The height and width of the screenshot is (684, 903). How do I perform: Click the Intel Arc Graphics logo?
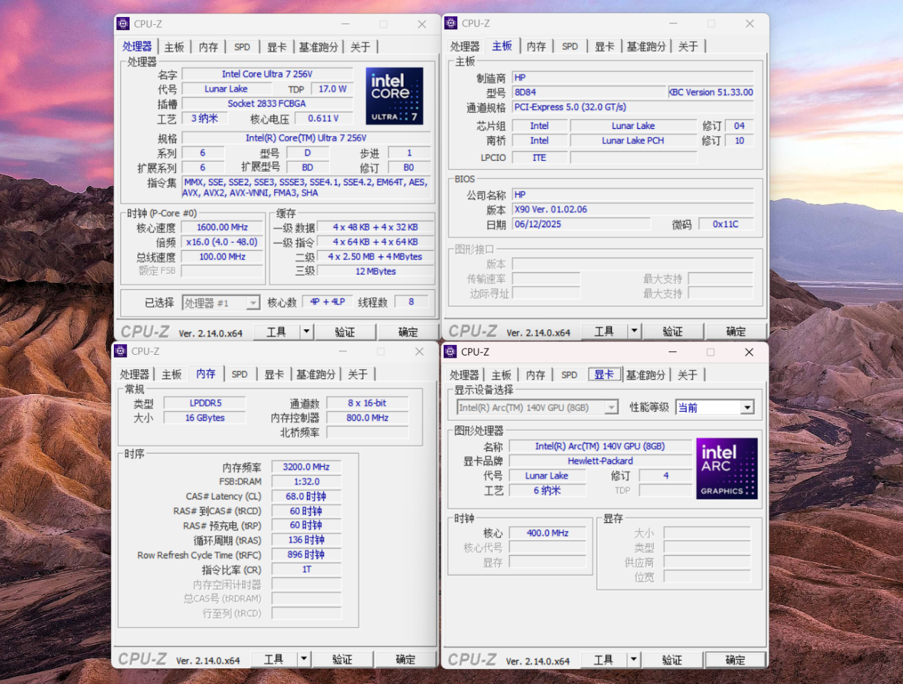point(726,468)
